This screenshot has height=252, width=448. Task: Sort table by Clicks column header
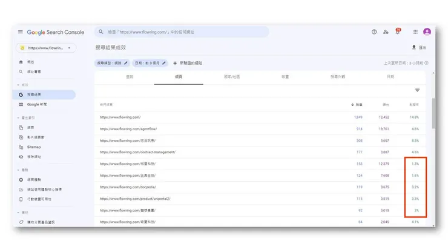pyautogui.click(x=357, y=105)
